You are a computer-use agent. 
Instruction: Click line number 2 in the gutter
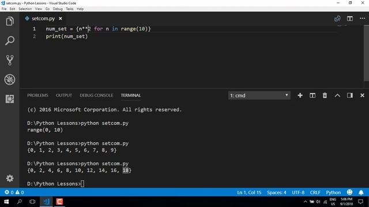(35, 36)
